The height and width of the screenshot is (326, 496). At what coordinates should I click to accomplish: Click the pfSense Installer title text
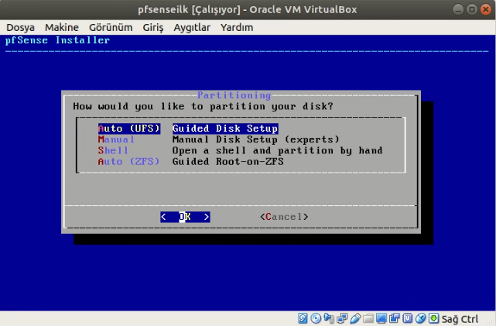(57, 40)
